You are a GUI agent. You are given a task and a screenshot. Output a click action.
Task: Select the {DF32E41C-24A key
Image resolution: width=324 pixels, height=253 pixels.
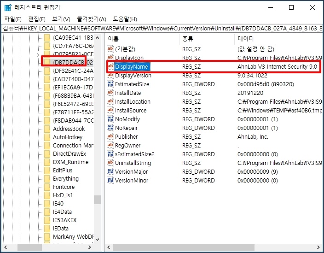73,71
